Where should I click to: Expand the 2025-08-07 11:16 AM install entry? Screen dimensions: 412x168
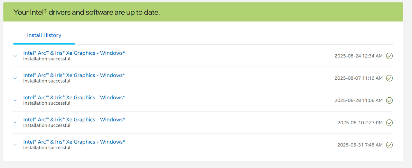coord(15,78)
